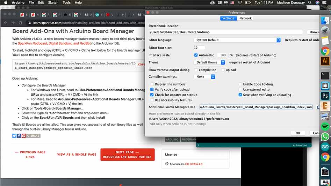Image resolution: width=331 pixels, height=186 pixels.
Task: Enable Display line numbers
Action: (x=152, y=84)
